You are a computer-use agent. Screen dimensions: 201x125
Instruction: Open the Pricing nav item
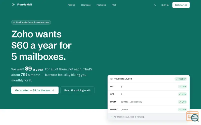click(71, 5)
